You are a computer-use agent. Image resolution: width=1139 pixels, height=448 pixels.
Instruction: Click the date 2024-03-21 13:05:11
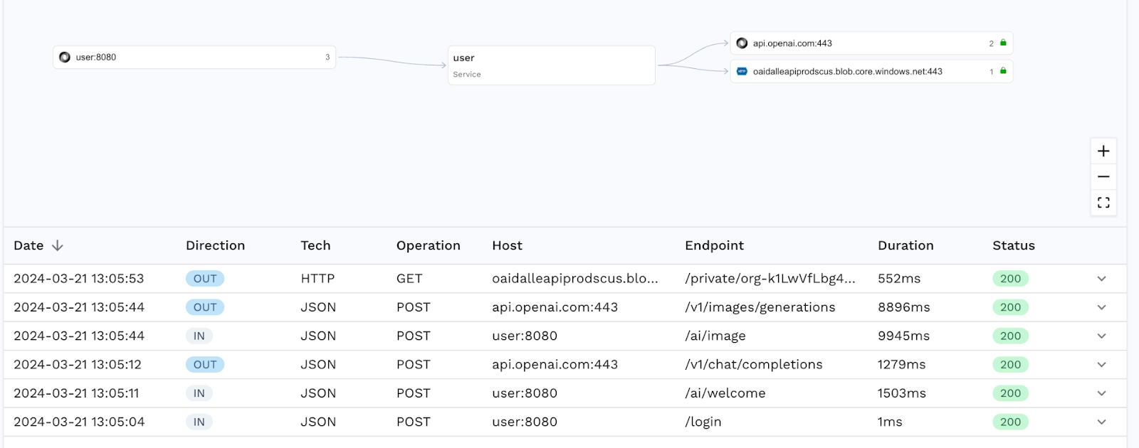(77, 393)
